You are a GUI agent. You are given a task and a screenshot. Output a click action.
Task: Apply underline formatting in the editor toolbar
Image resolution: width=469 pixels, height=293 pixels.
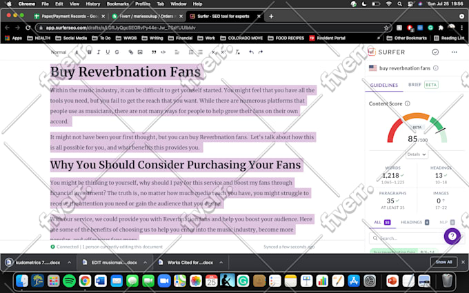pyautogui.click(x=108, y=52)
